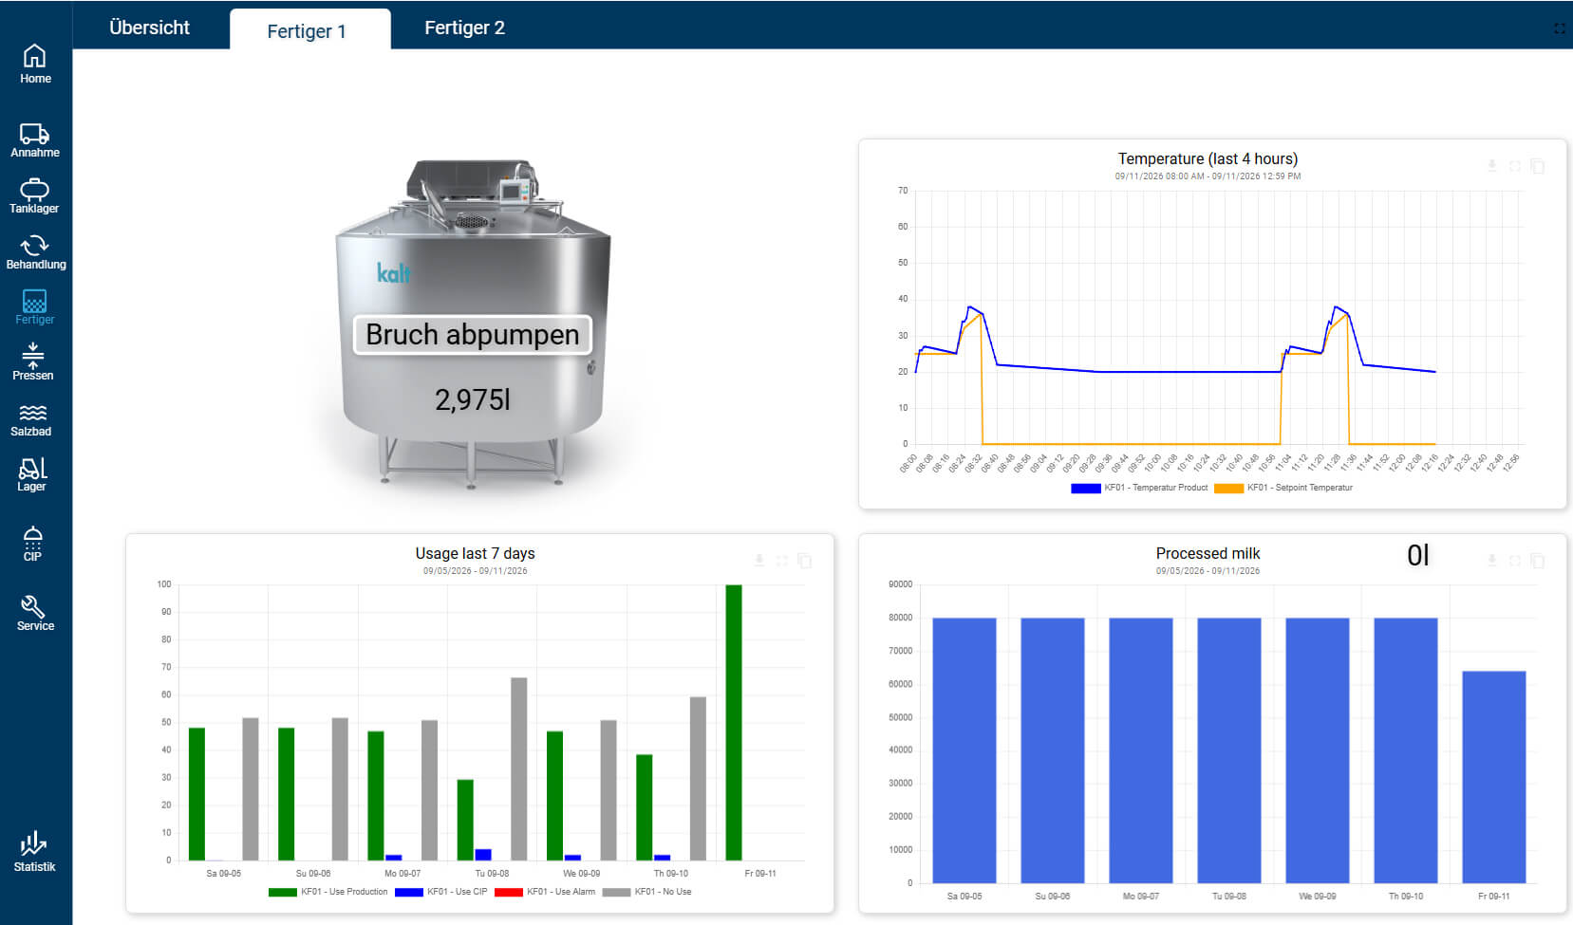1573x925 pixels.
Task: Open the CIP cleaning section
Action: pos(32,544)
